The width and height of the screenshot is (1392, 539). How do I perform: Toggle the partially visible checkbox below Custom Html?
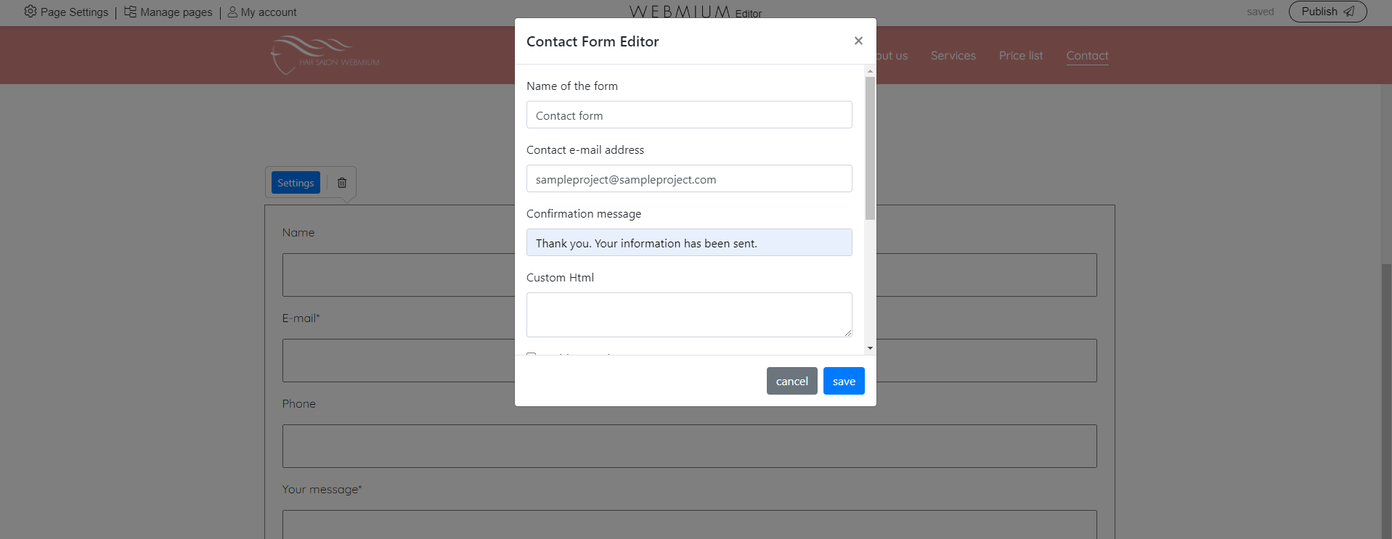(532, 354)
